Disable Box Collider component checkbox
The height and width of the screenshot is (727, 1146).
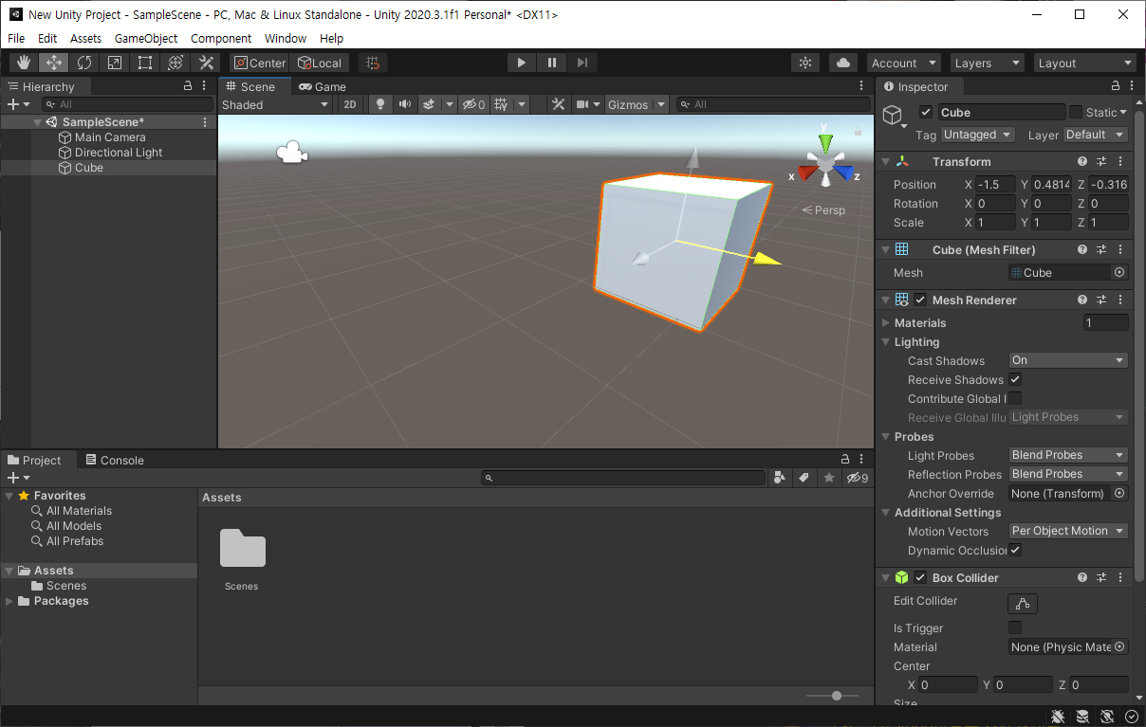[x=920, y=578]
